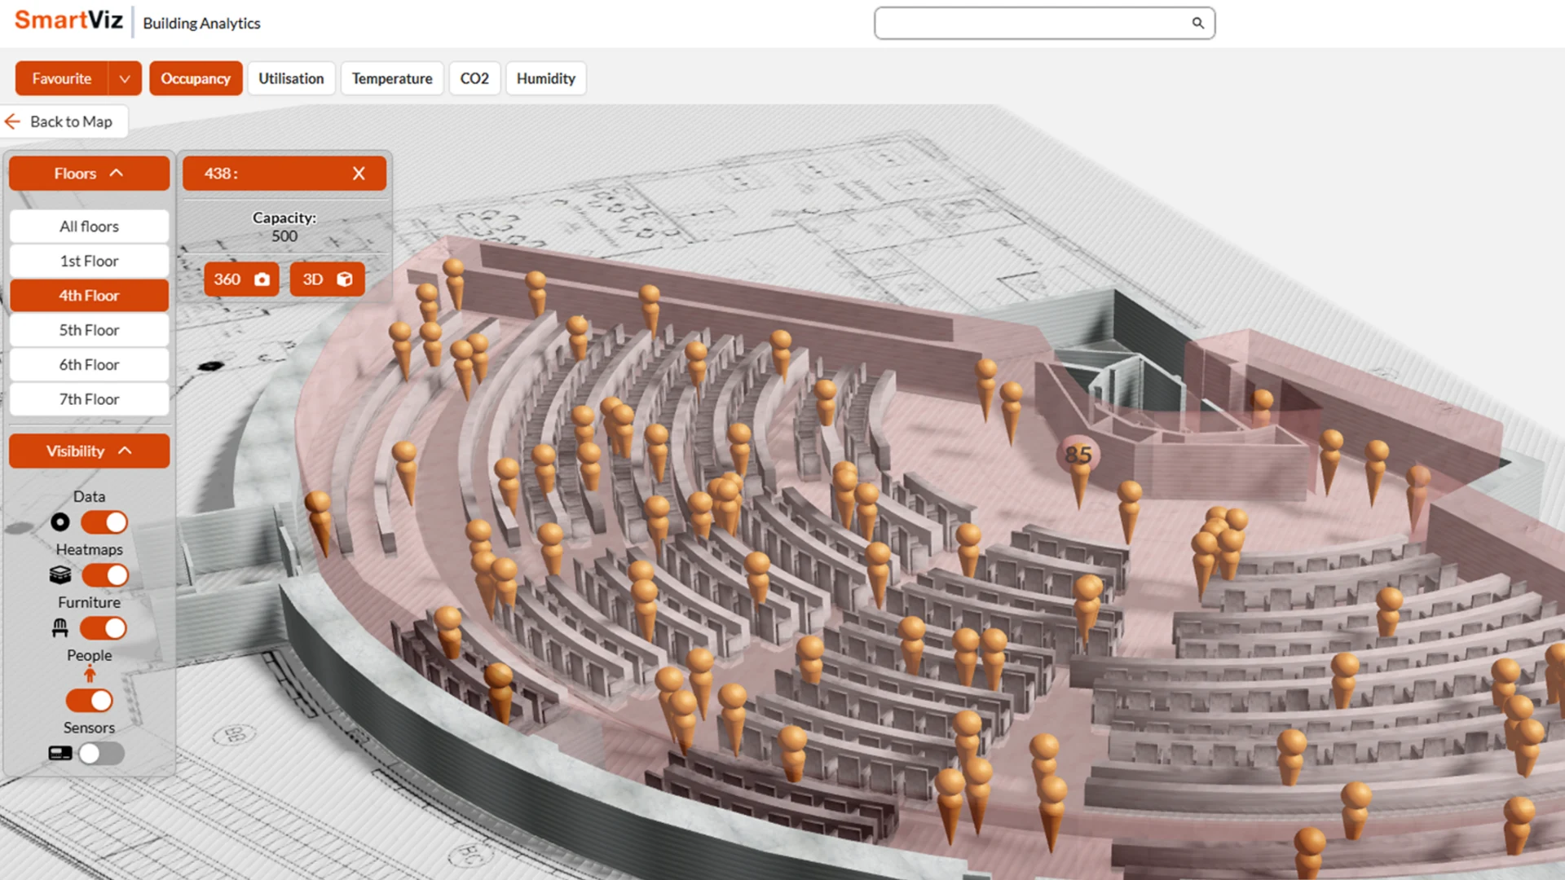Screen dimensions: 1565x880
Task: Switch off the People toggle
Action: (x=90, y=701)
